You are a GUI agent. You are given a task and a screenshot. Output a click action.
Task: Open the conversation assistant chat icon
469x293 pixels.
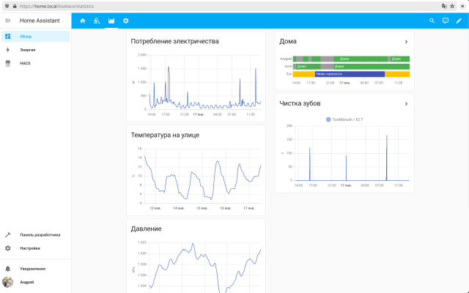(x=446, y=21)
